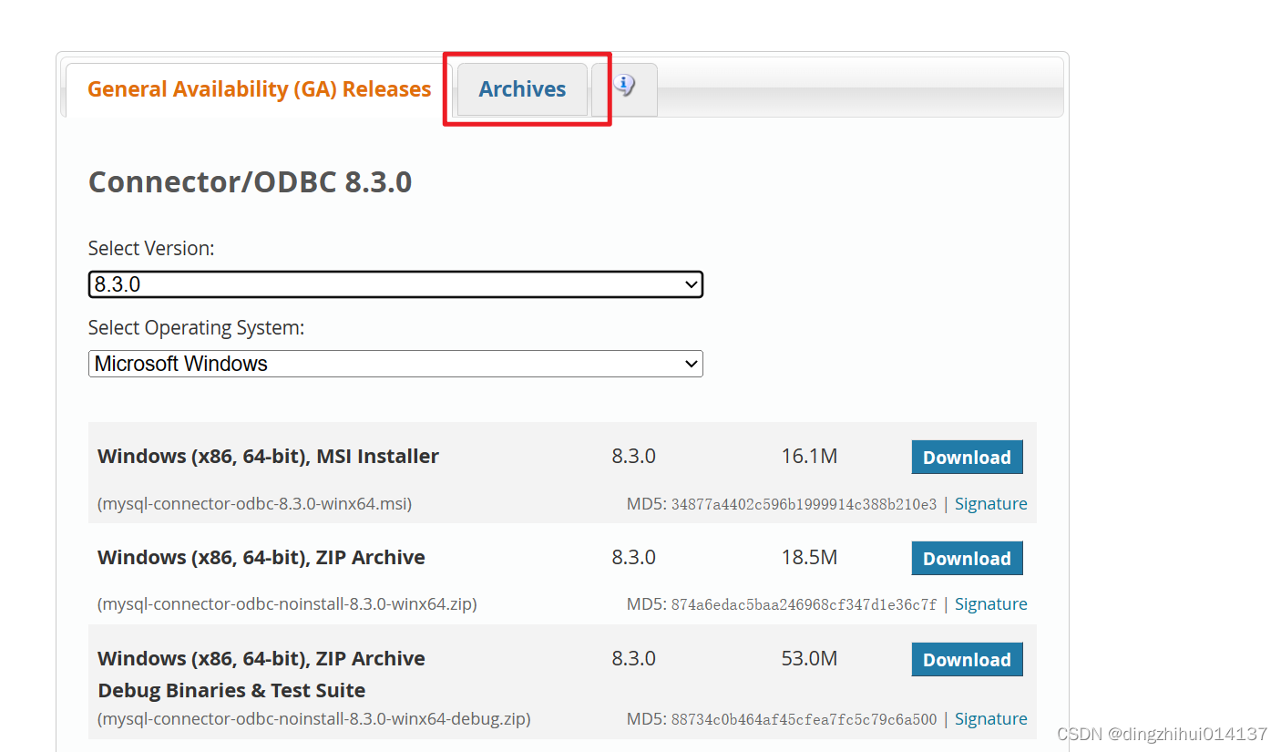
Task: Download the Debug Binaries & Test Suite package
Action: click(x=967, y=659)
